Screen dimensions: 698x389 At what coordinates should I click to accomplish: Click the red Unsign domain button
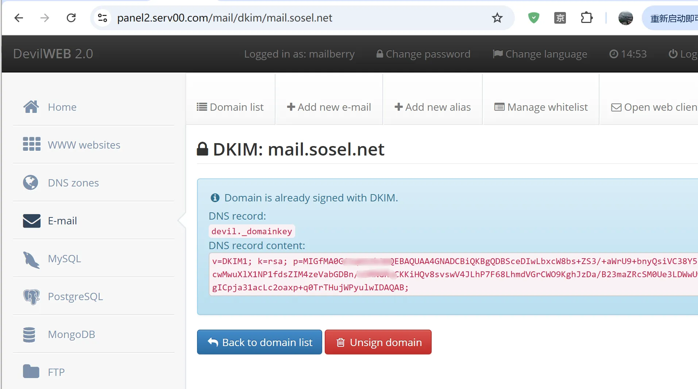(378, 342)
